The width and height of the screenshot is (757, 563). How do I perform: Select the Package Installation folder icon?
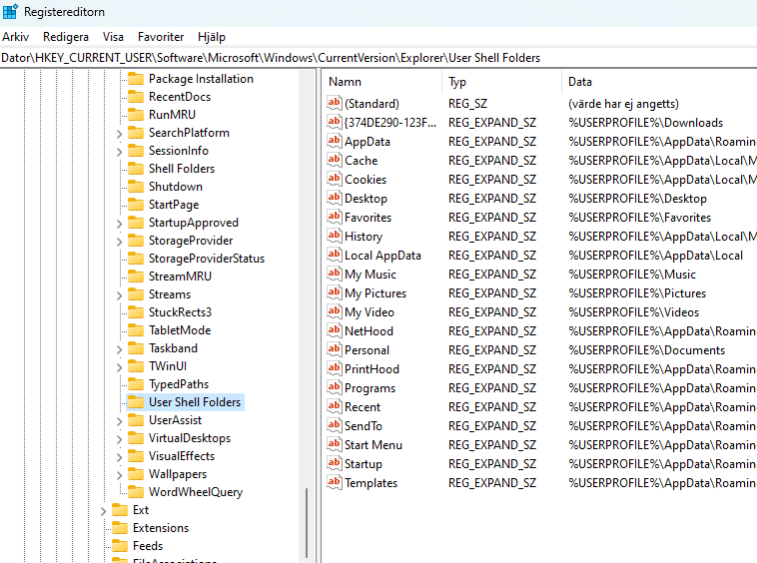[x=136, y=79]
